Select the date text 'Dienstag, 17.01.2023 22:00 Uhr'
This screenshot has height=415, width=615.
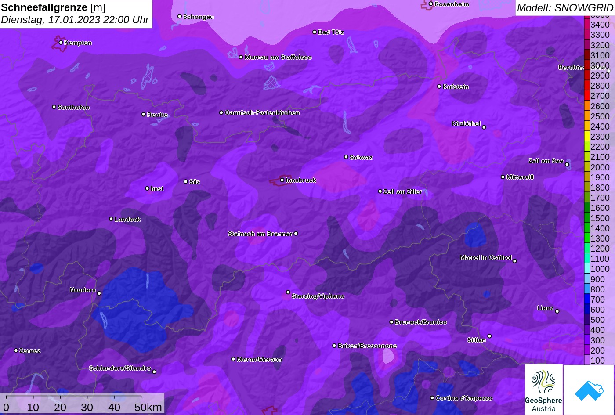(x=75, y=20)
